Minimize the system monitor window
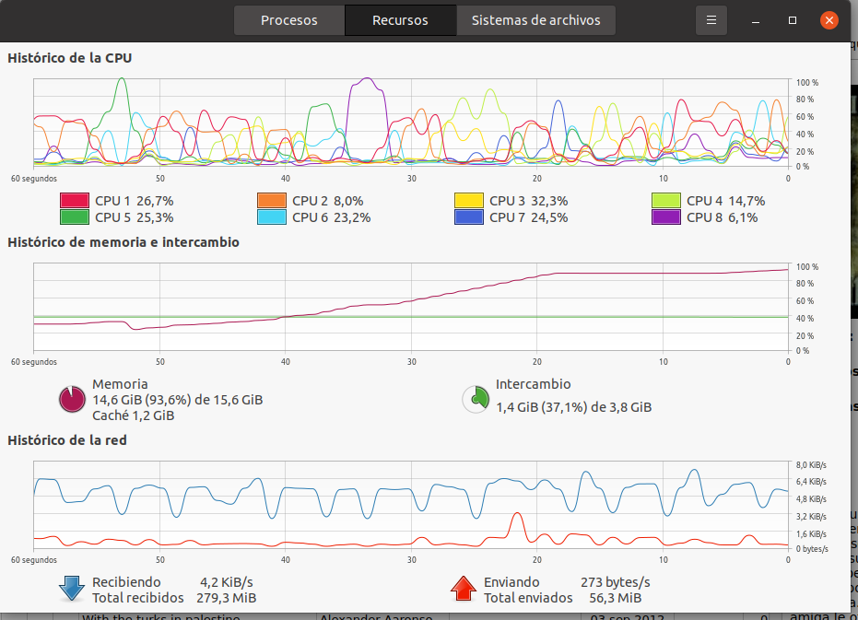 (x=755, y=20)
